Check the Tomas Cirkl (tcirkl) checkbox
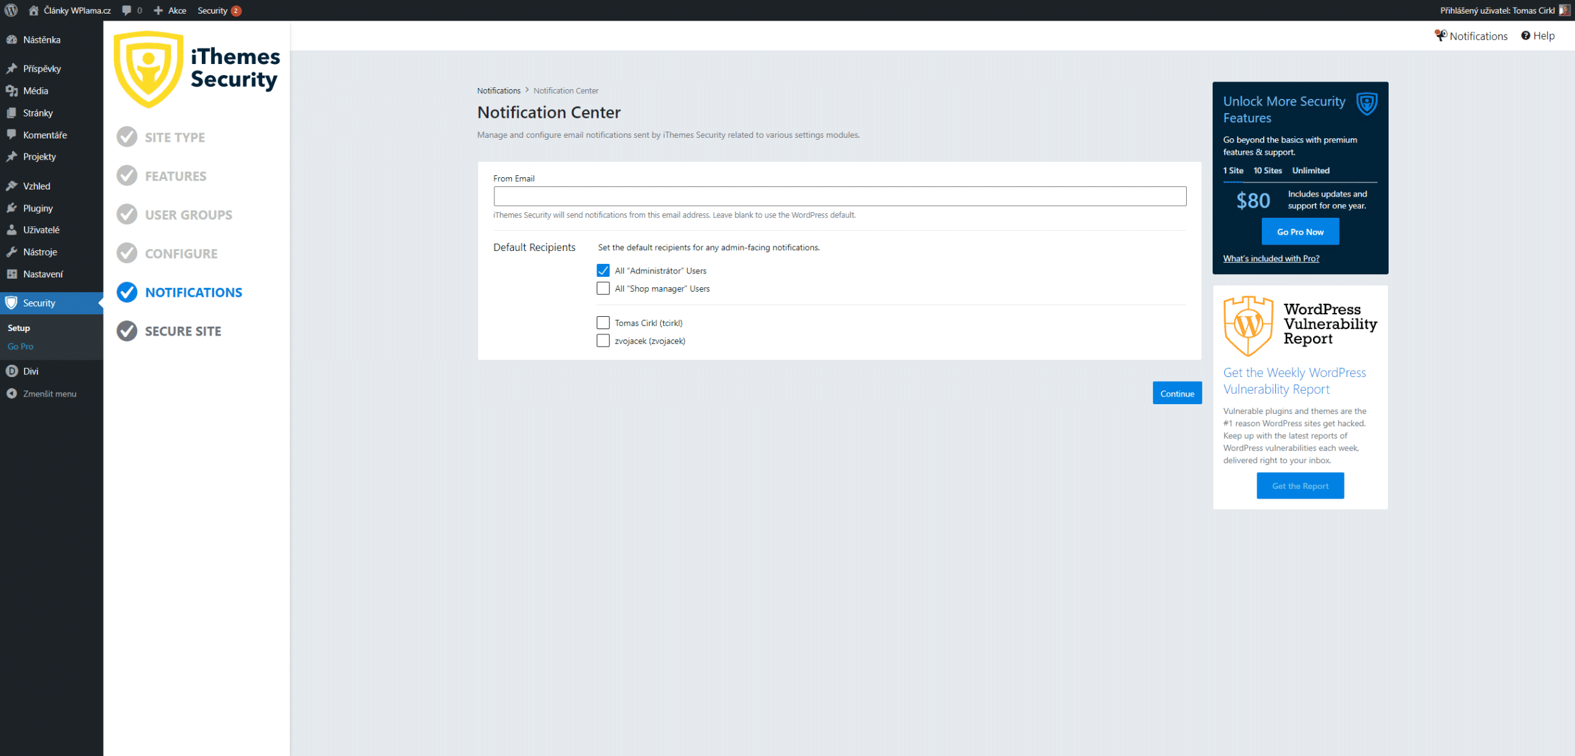 pyautogui.click(x=603, y=323)
